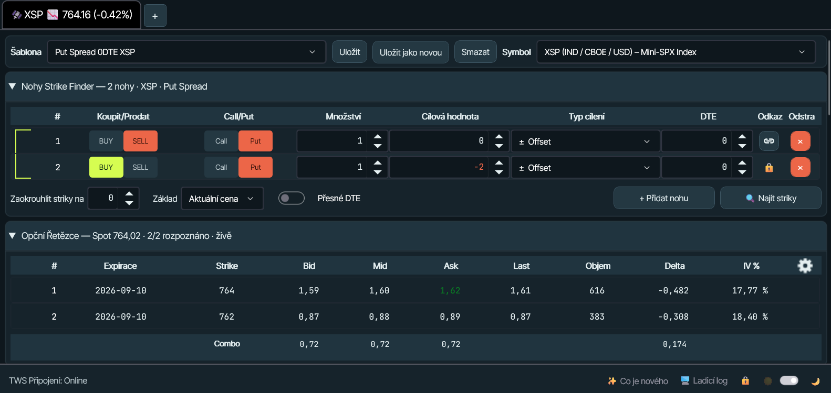Click the lock icon in the status bar
This screenshot has width=831, height=393.
coord(745,381)
